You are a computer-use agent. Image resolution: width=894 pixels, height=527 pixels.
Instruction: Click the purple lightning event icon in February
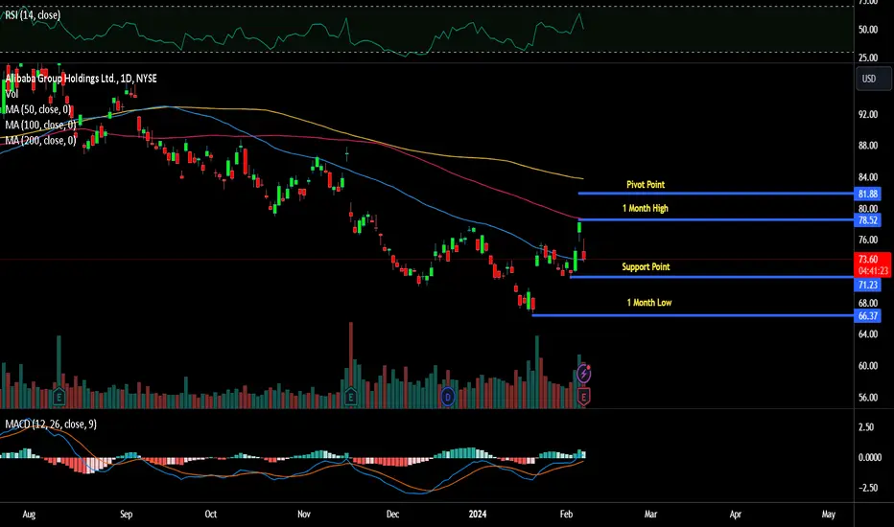click(x=583, y=374)
